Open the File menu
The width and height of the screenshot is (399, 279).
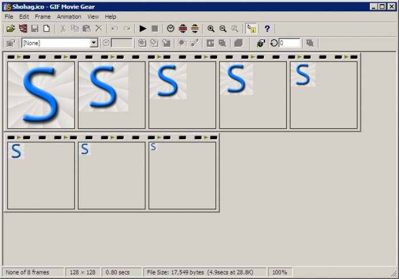[9, 17]
